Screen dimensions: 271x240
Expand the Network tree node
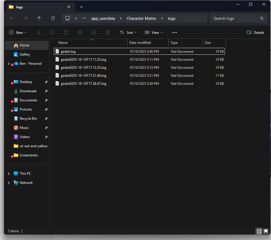point(9,183)
